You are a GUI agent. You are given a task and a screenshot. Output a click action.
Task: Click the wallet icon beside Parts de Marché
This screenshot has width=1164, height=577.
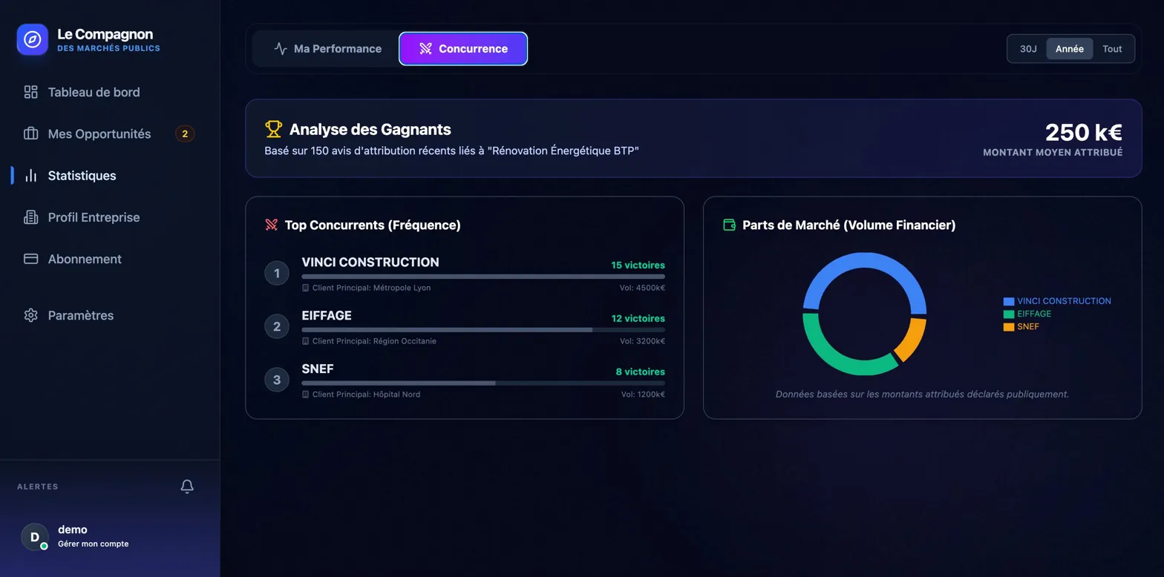[x=730, y=225]
